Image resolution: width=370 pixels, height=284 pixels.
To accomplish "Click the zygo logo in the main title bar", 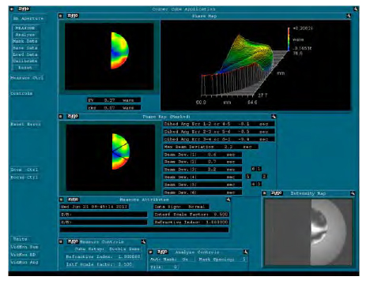I will pyautogui.click(x=24, y=9).
